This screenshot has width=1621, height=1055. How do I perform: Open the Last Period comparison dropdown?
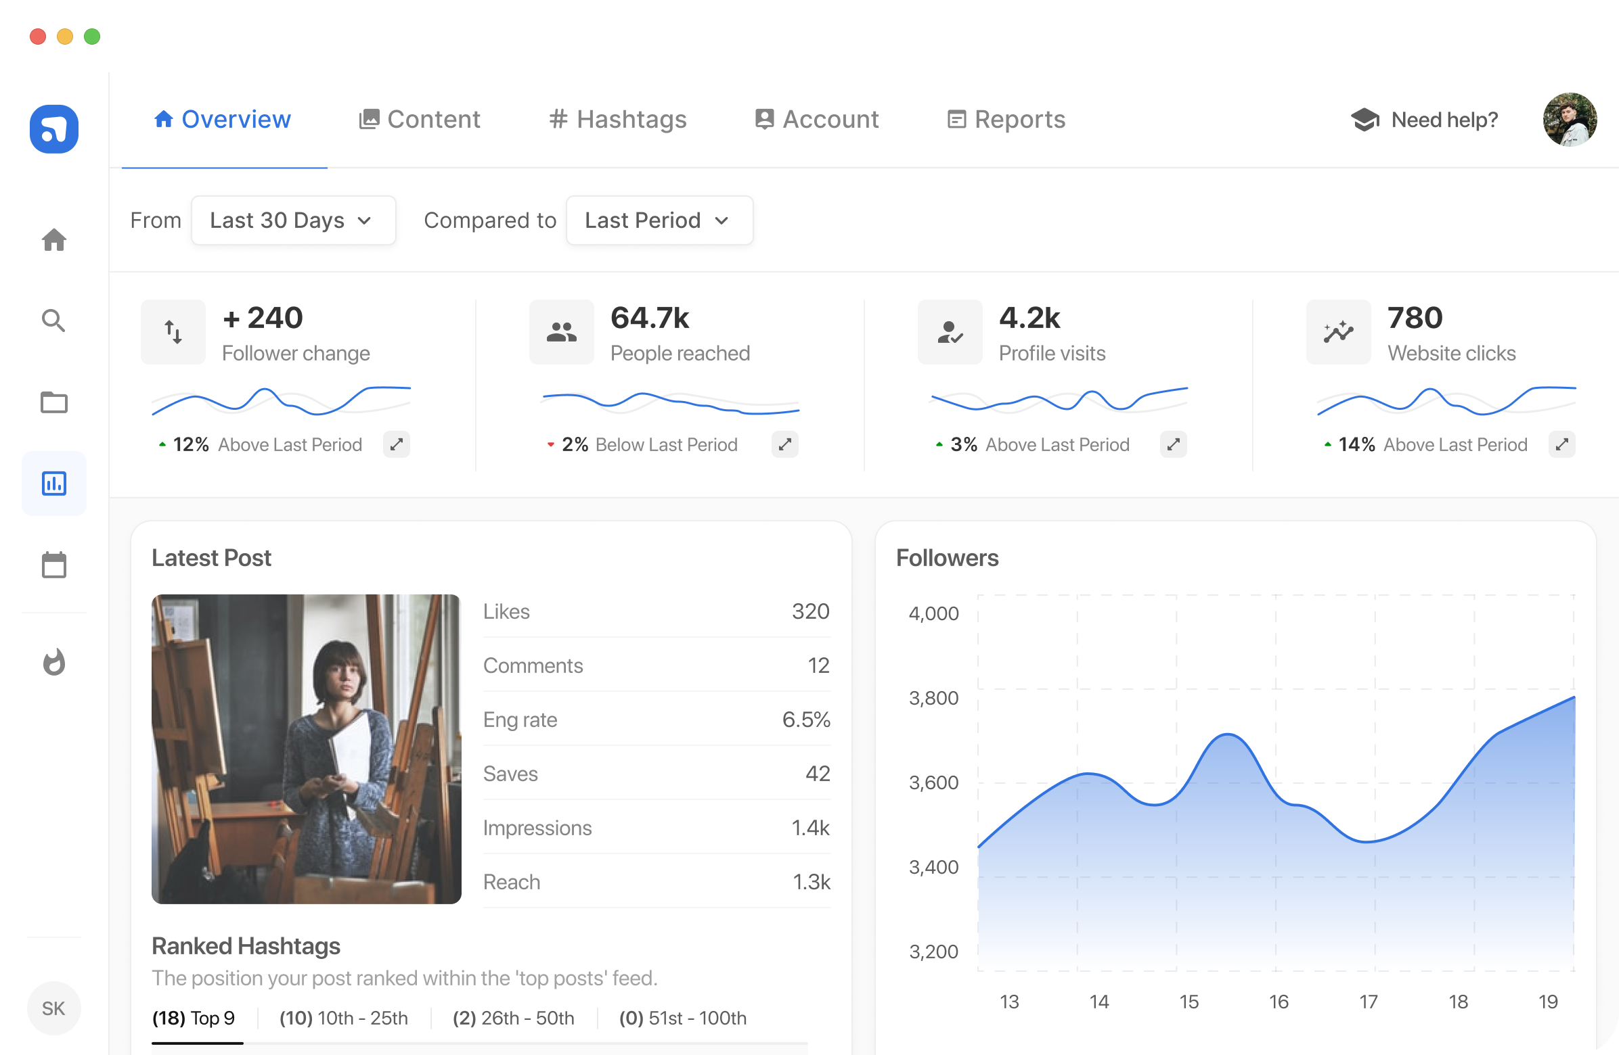coord(660,220)
